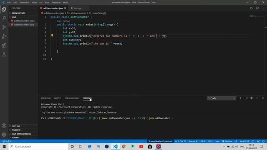Open the Edit menu

pos(15,2)
